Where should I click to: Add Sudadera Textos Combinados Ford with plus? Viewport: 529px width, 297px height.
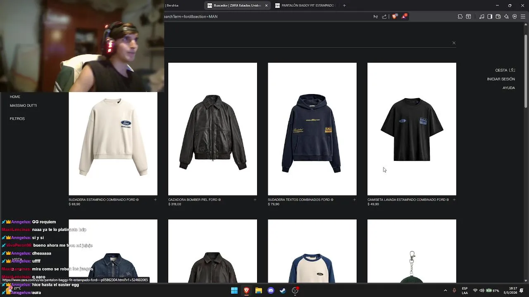click(x=355, y=200)
